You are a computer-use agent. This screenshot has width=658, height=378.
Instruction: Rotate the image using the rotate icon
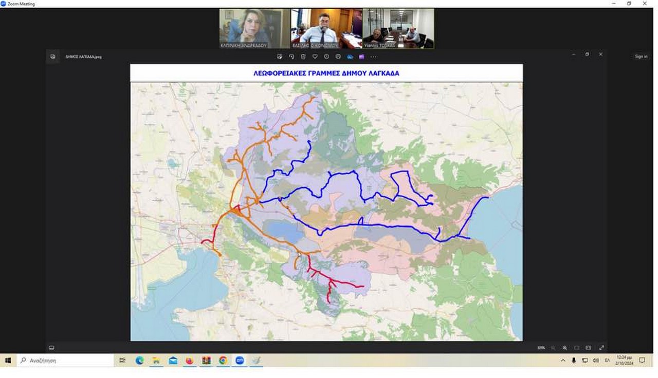point(291,56)
